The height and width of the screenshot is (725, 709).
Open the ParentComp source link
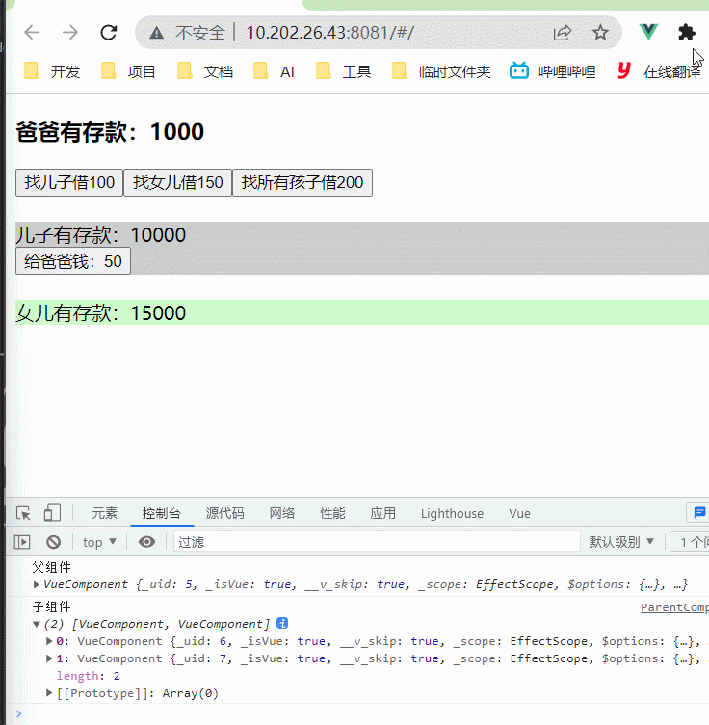tap(674, 607)
